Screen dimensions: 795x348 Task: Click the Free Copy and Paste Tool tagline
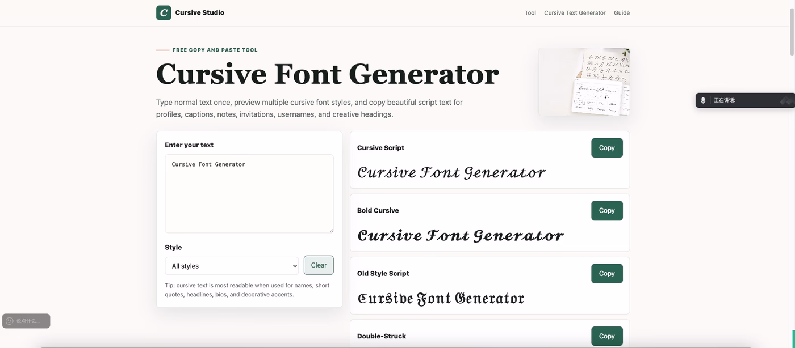(x=215, y=50)
